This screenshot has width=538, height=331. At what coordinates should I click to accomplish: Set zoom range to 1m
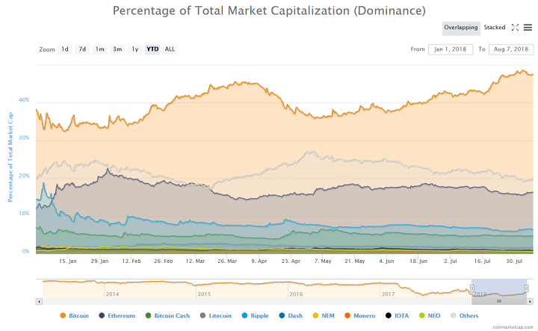100,49
